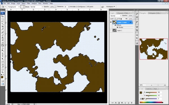
Task: Select the Magic Wand tool
Action: [x=3, y=24]
